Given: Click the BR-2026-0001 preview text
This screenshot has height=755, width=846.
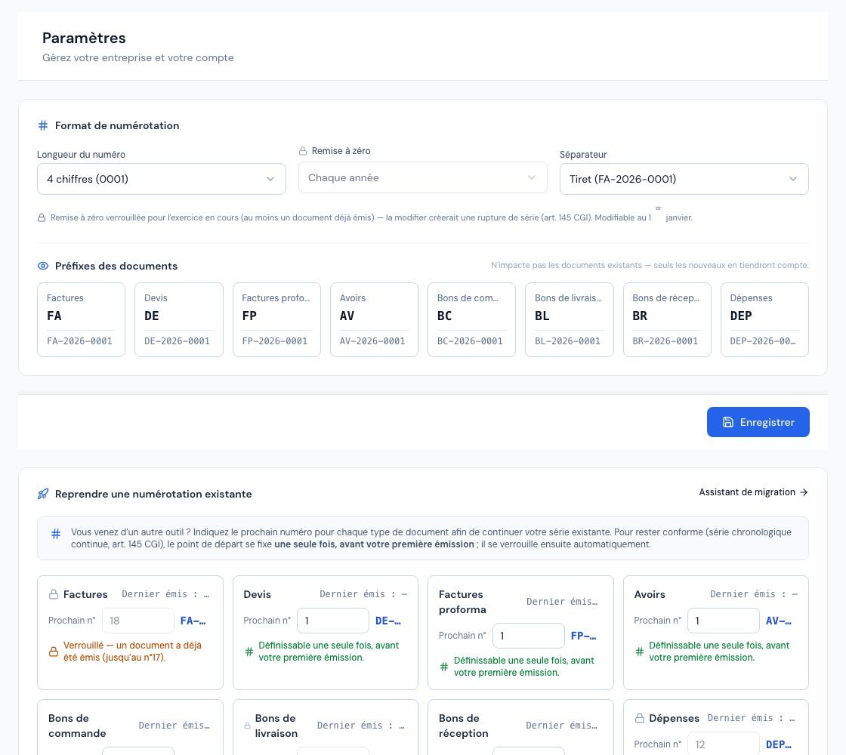Looking at the screenshot, I should click(x=665, y=341).
